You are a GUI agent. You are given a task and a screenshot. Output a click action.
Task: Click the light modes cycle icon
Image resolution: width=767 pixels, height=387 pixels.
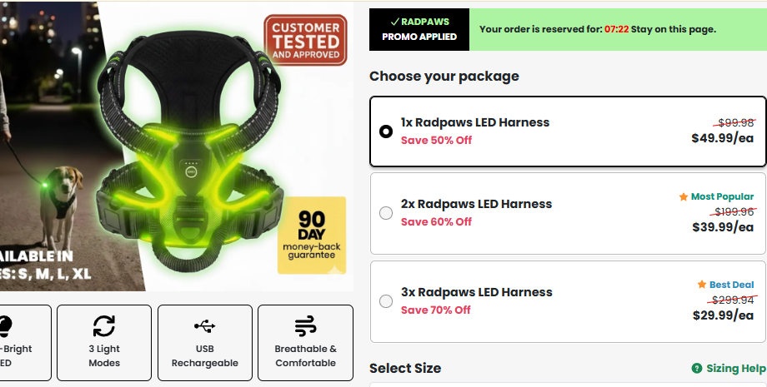(x=104, y=325)
